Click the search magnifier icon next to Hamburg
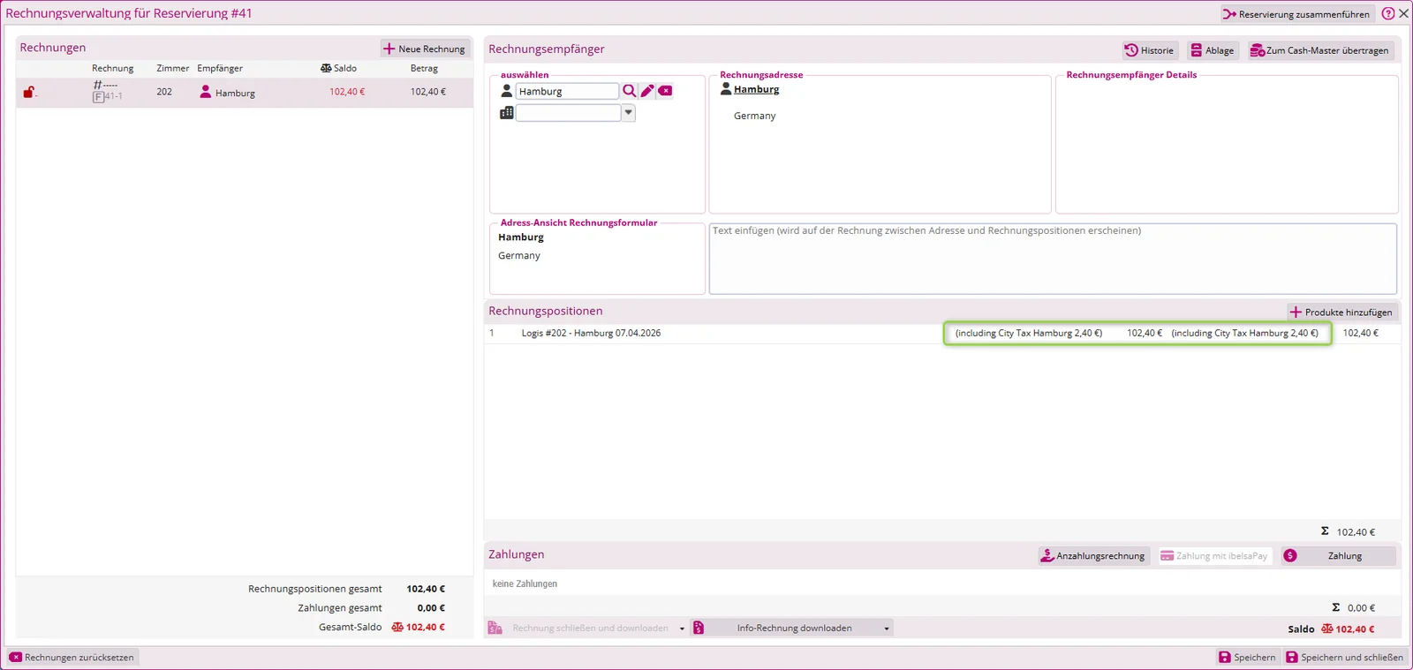The width and height of the screenshot is (1413, 670). coord(629,91)
